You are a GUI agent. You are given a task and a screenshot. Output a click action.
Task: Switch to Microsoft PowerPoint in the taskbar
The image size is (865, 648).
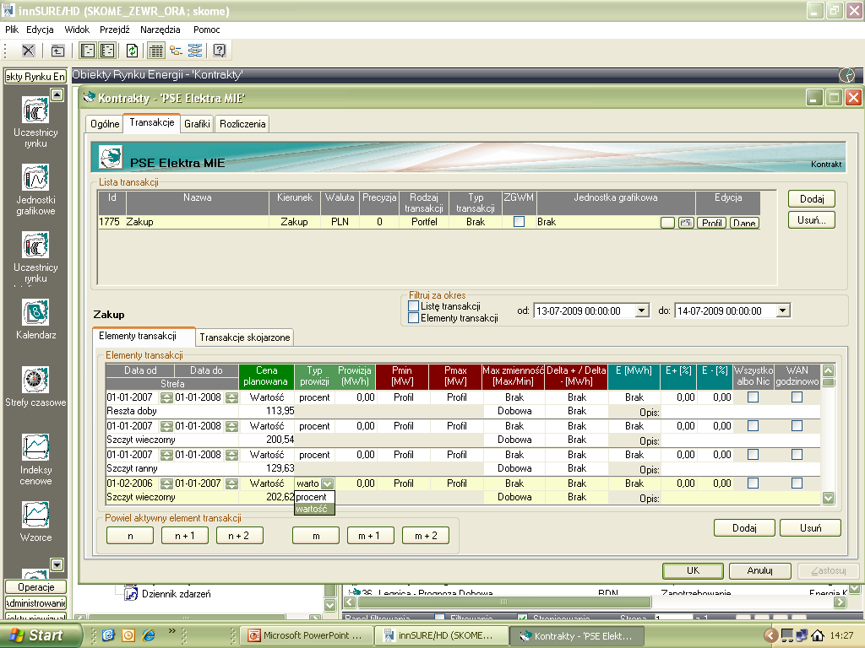coord(306,635)
